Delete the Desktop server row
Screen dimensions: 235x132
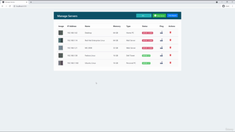(170, 33)
